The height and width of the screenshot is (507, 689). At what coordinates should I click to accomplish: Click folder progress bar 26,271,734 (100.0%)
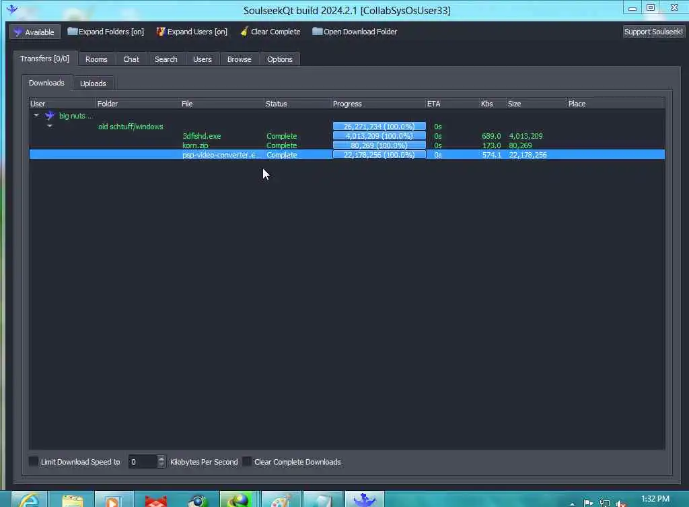tap(379, 127)
